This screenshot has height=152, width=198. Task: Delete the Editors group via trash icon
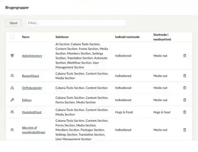point(184,100)
